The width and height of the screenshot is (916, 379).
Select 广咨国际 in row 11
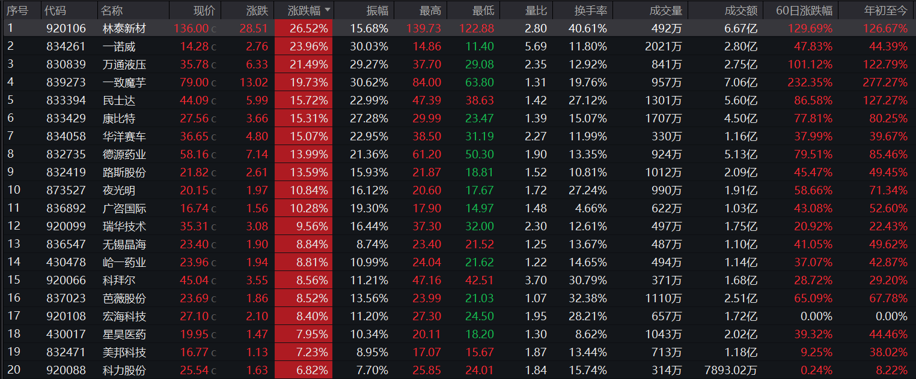pos(124,208)
